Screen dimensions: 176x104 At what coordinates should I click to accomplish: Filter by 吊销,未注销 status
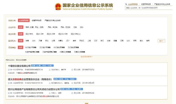click(x=53, y=27)
